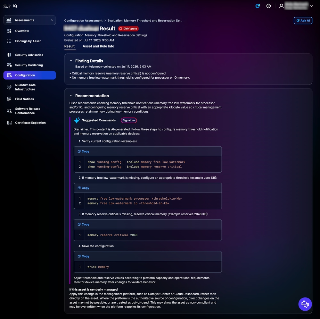Open Certificate Expiration sidebar icon
The width and height of the screenshot is (320, 319).
(9, 123)
